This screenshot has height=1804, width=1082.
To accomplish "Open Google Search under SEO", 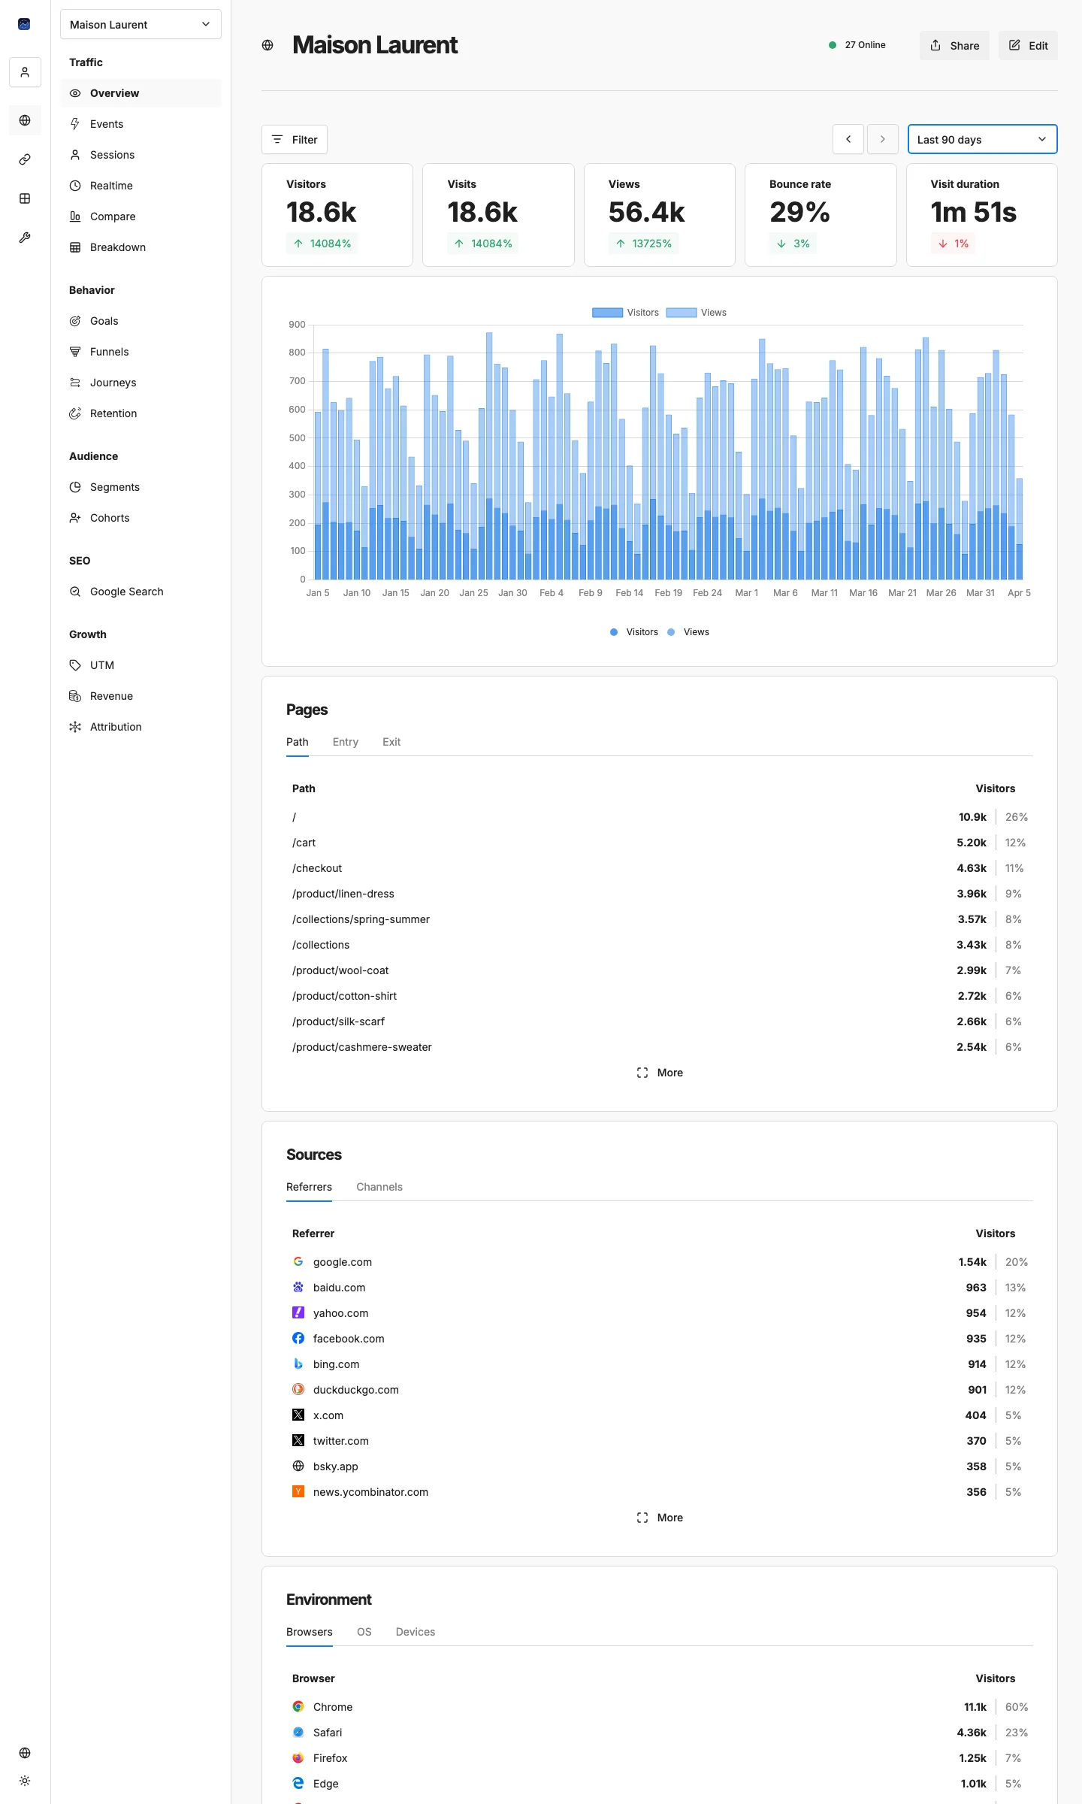I will point(141,592).
